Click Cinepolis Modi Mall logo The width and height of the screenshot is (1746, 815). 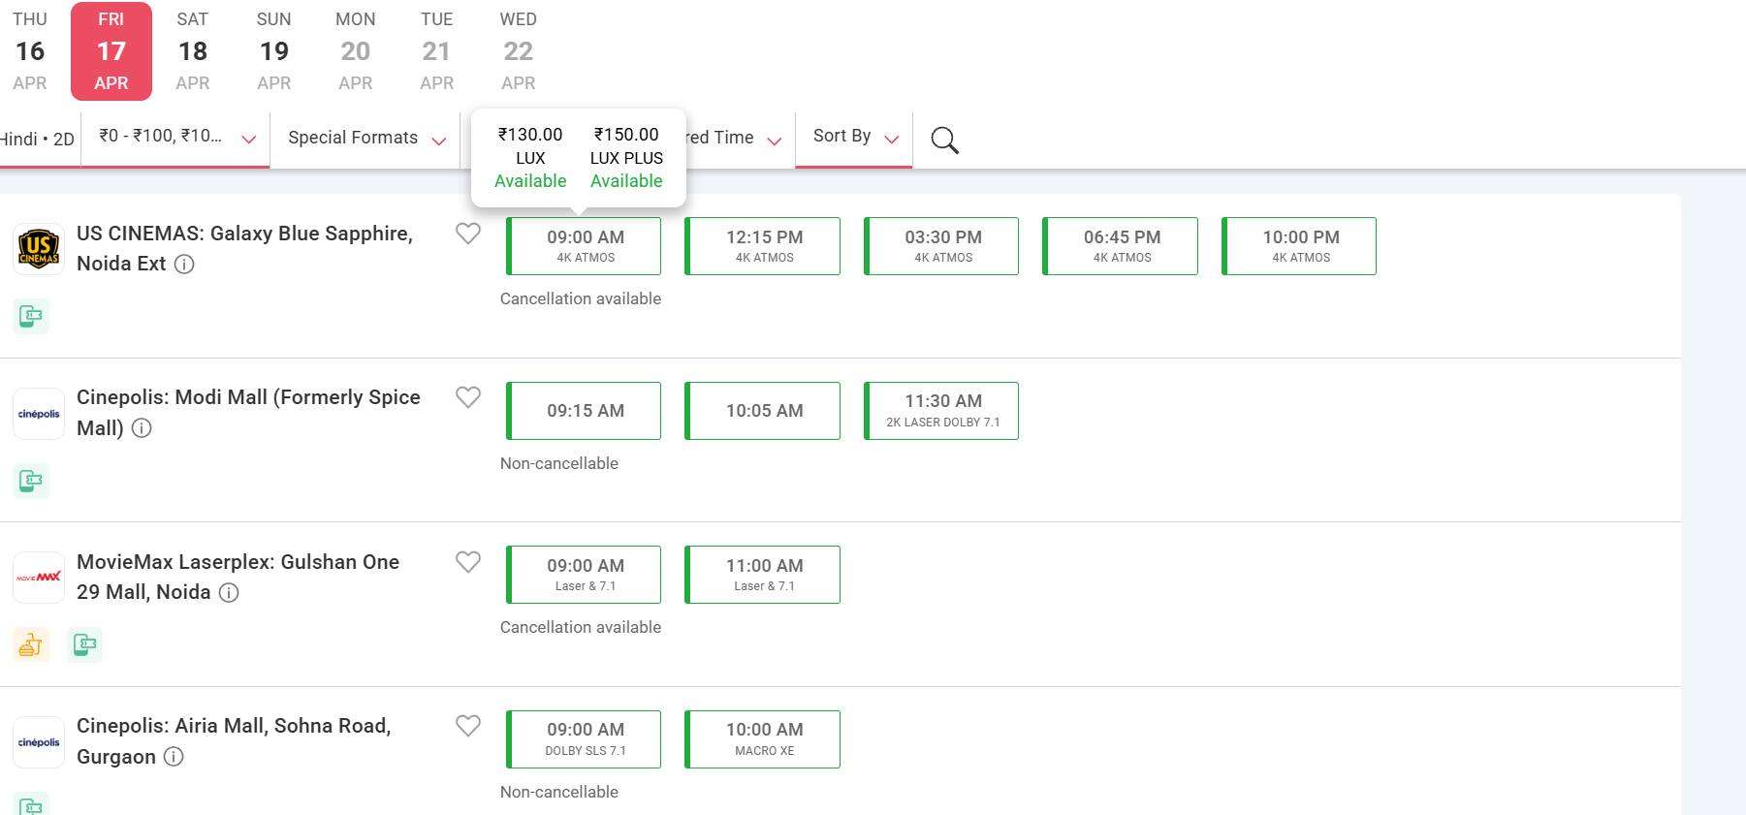click(39, 414)
